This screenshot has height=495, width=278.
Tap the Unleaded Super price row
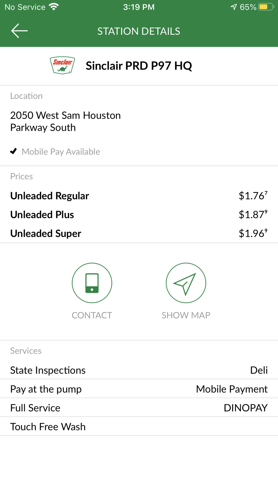(139, 233)
